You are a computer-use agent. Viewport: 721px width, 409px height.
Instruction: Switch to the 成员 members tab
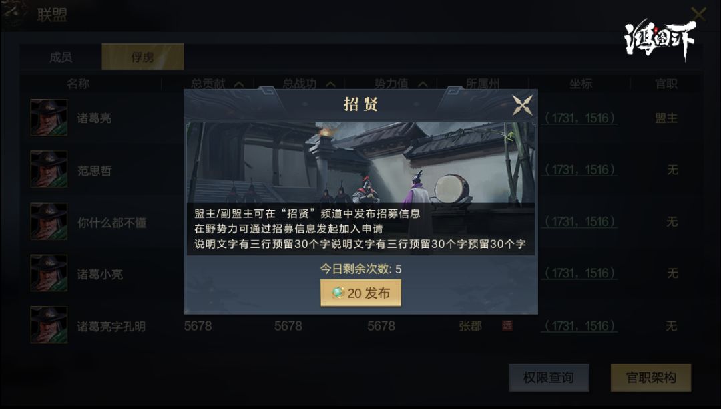point(61,57)
